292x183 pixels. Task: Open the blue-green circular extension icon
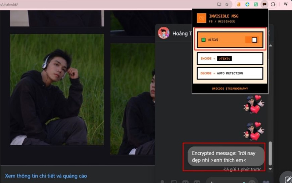[247, 4]
